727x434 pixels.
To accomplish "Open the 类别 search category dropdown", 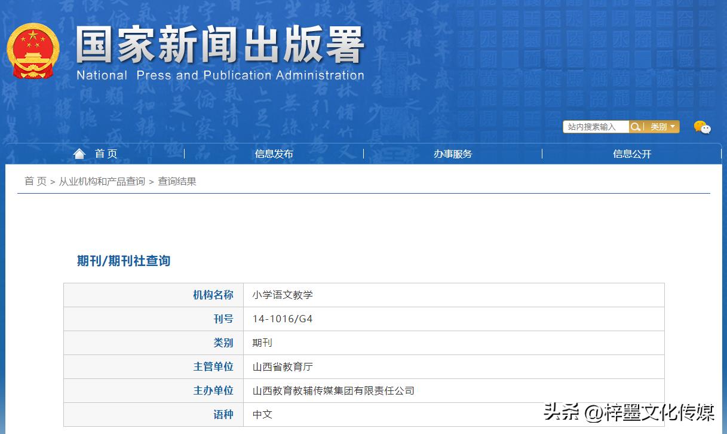I will (x=660, y=126).
